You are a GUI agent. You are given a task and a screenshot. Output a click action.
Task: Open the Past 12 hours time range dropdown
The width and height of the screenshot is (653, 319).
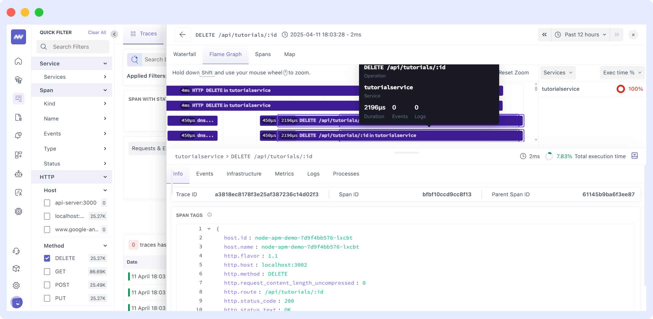point(581,34)
